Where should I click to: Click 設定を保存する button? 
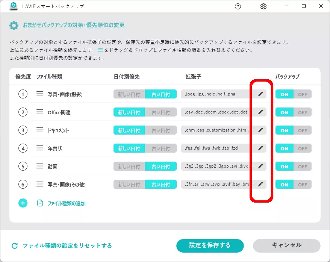click(x=210, y=245)
